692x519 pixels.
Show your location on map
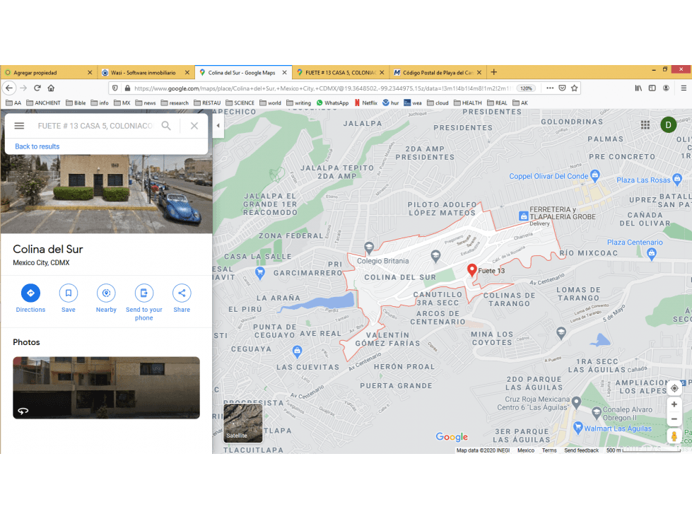pos(674,388)
